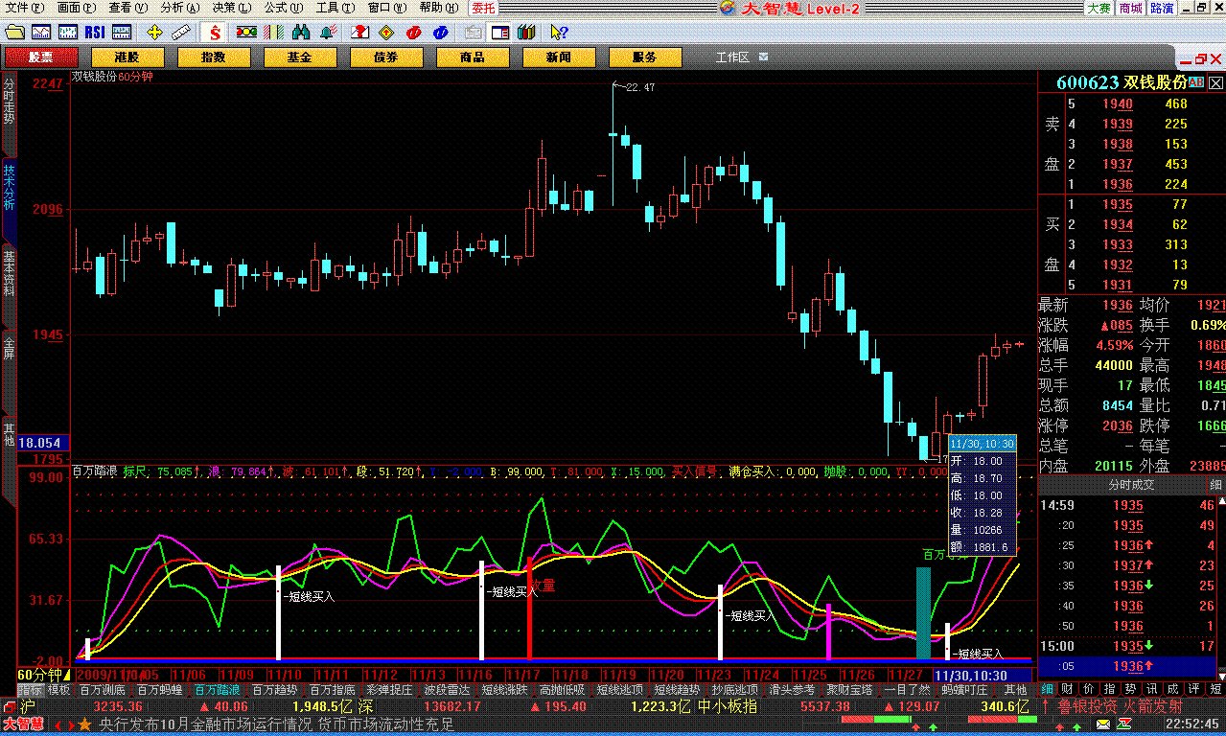Select the 百万趋势 indicator tab

point(275,689)
